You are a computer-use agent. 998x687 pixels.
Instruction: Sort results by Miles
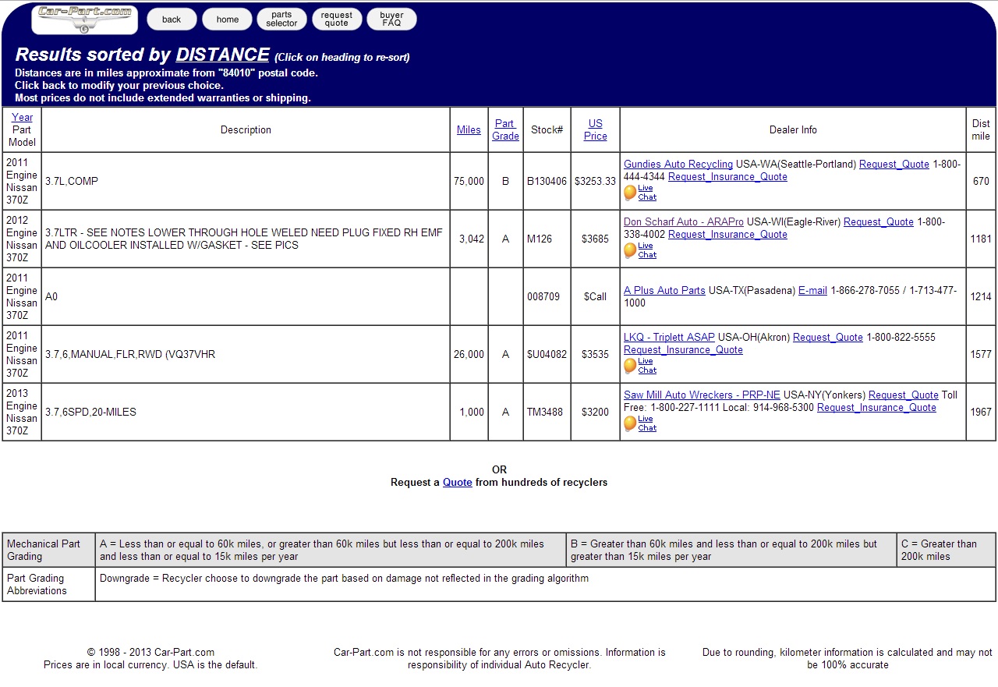[469, 130]
